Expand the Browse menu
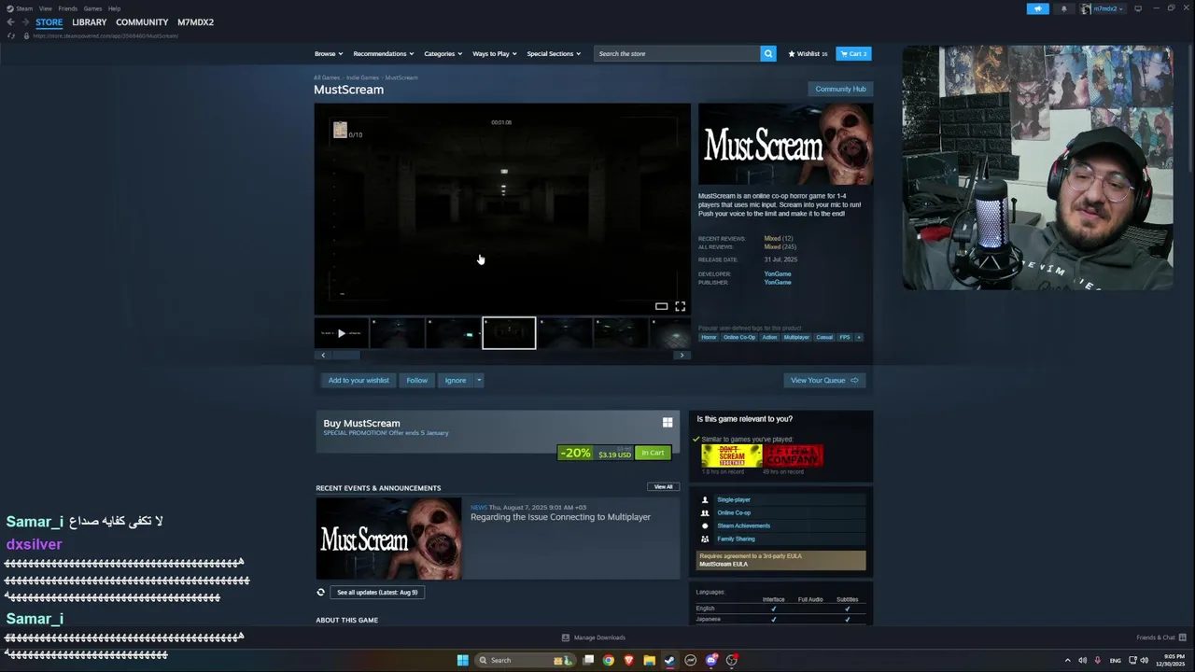1195x672 pixels. [x=329, y=53]
